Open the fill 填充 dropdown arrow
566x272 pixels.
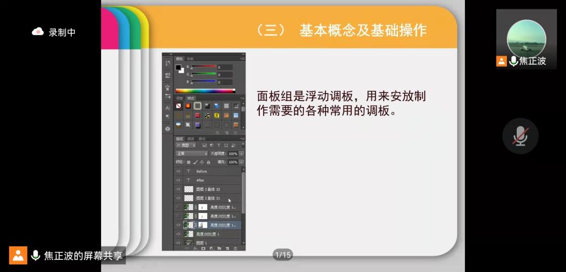(242, 162)
